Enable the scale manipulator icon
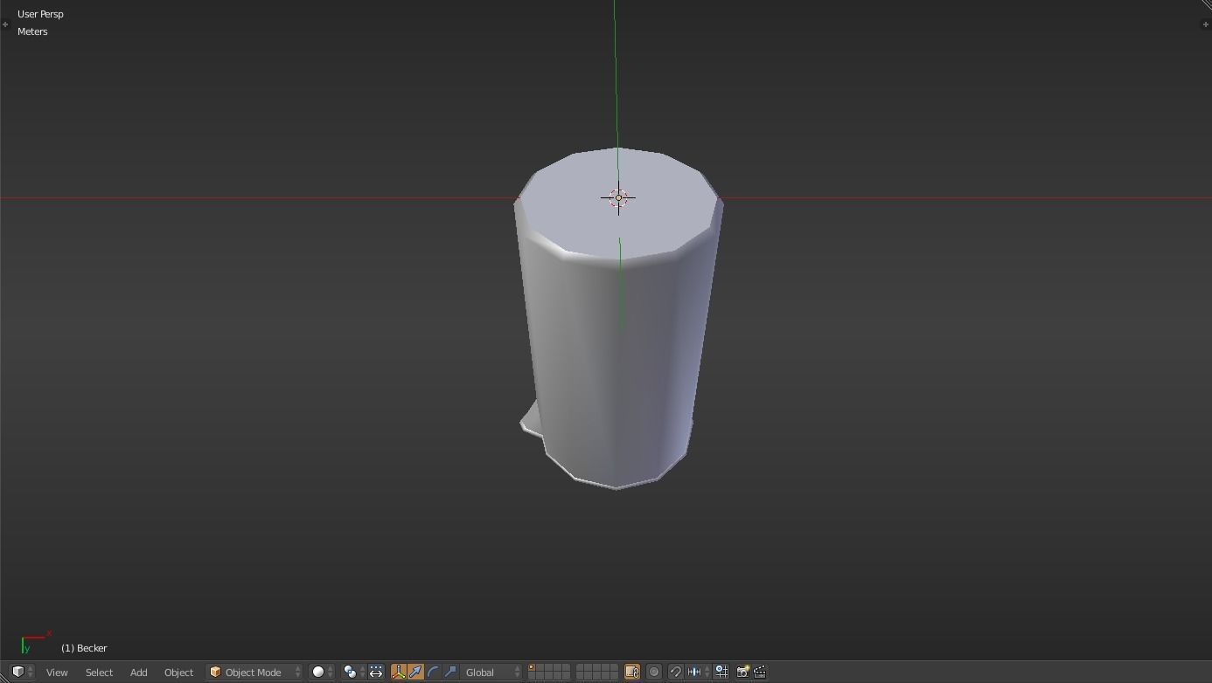The width and height of the screenshot is (1212, 683). tap(450, 672)
